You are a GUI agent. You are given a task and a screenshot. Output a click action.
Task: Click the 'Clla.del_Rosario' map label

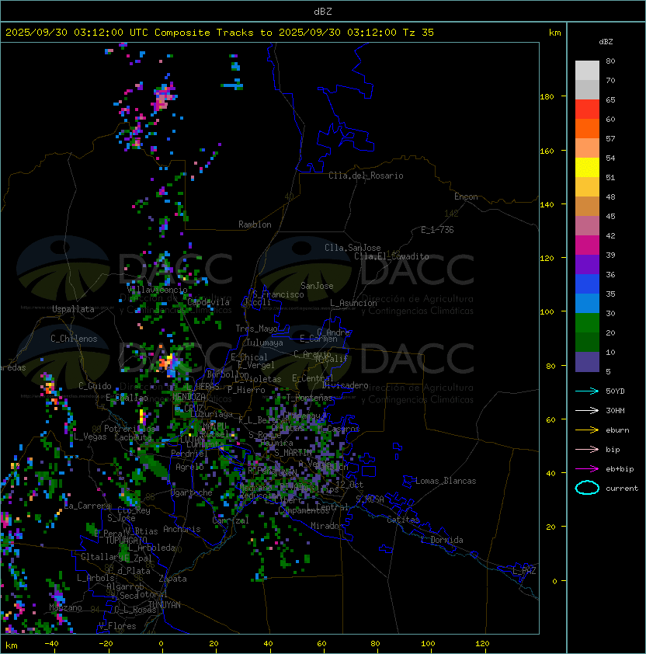tap(366, 176)
